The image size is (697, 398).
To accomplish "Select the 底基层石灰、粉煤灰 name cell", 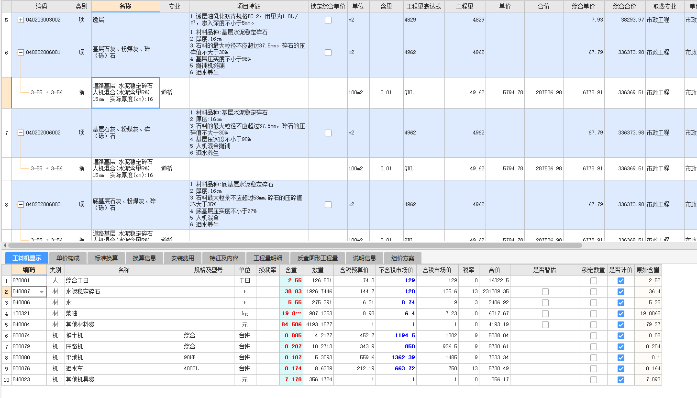I will coord(126,205).
